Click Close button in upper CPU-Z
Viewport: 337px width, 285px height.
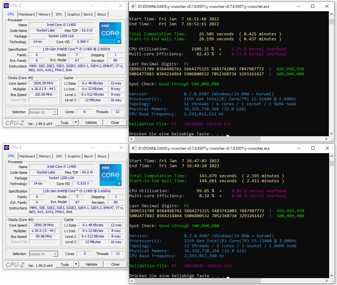coord(115,122)
